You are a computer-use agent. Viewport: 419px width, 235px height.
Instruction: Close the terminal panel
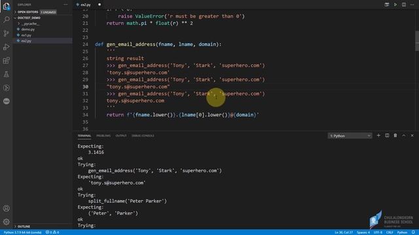[x=412, y=136]
